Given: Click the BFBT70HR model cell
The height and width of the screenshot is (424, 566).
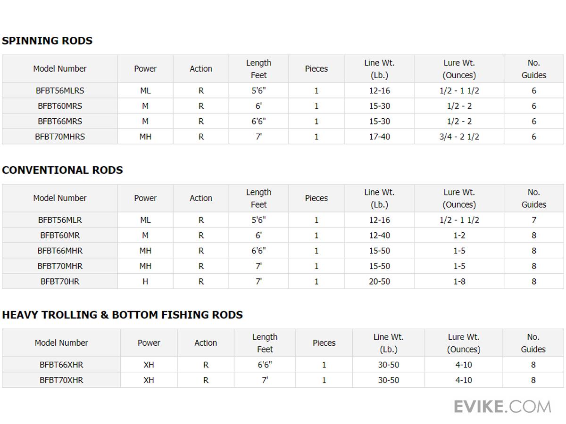Looking at the screenshot, I should [x=60, y=281].
